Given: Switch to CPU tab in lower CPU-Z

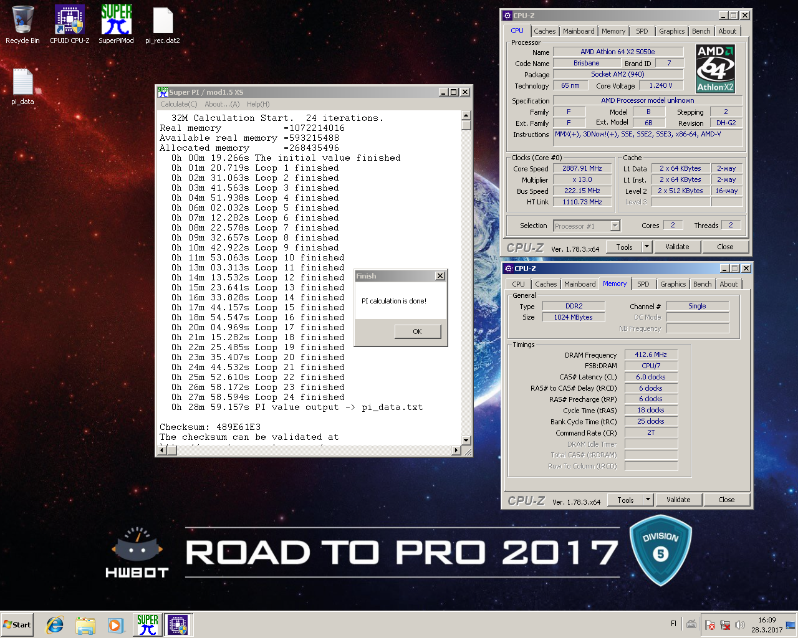Looking at the screenshot, I should click(519, 284).
